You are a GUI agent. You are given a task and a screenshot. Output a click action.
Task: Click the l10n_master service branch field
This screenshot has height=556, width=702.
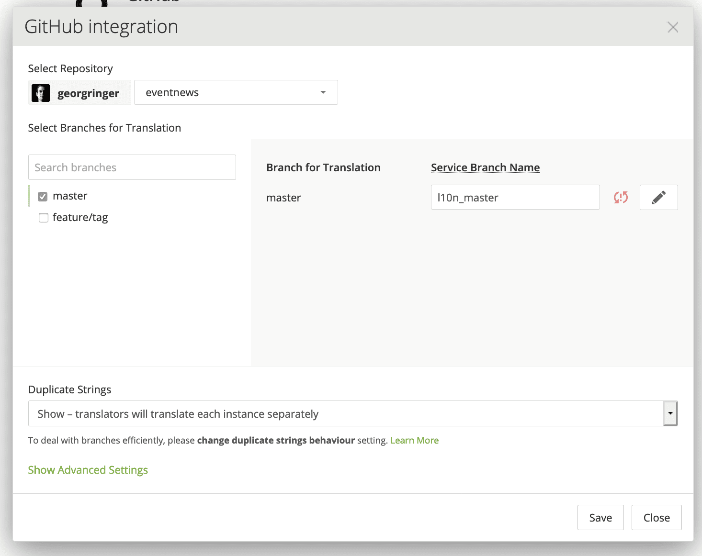515,197
